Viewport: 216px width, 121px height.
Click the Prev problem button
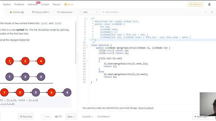[46, 117]
